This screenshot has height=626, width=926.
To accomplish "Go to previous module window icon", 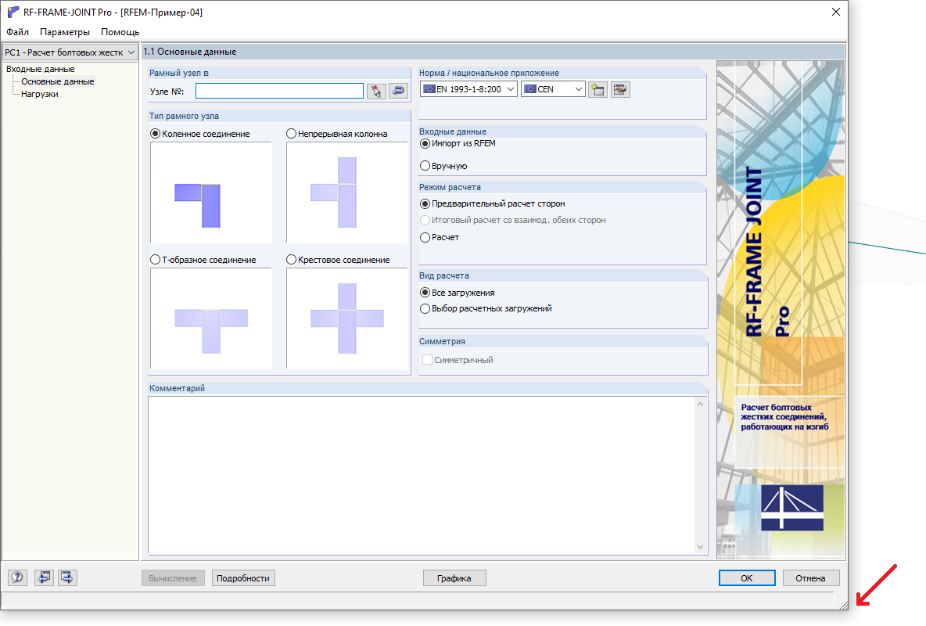I will tap(45, 577).
